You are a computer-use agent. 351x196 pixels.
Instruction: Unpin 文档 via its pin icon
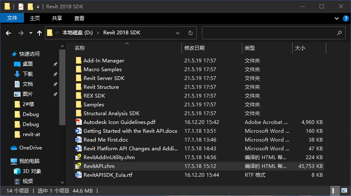55,84
